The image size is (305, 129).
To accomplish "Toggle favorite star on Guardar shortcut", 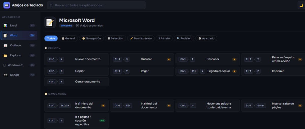I will (169, 59).
